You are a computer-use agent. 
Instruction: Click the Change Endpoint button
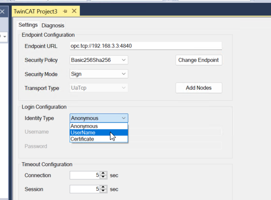point(199,60)
